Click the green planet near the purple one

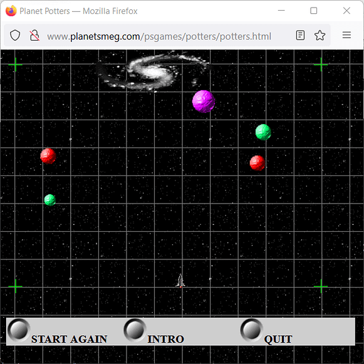click(x=263, y=132)
